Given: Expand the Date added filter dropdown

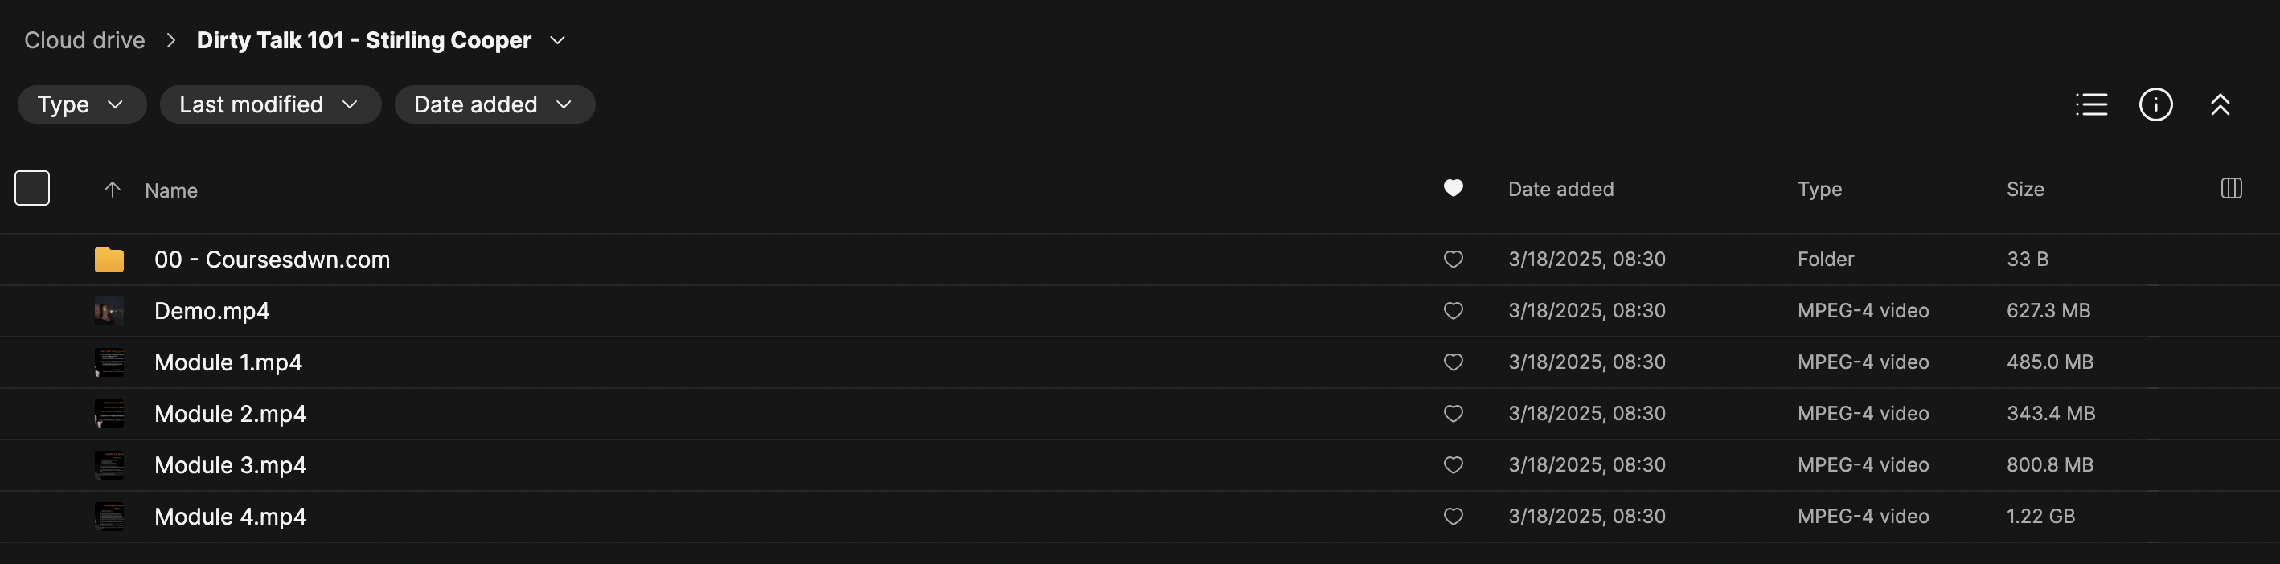Looking at the screenshot, I should tap(494, 104).
